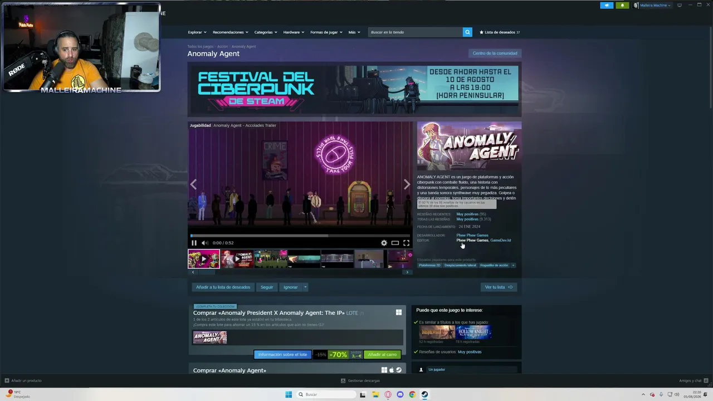Click the Hollow Knight similar game image
The image size is (713, 401).
[473, 332]
